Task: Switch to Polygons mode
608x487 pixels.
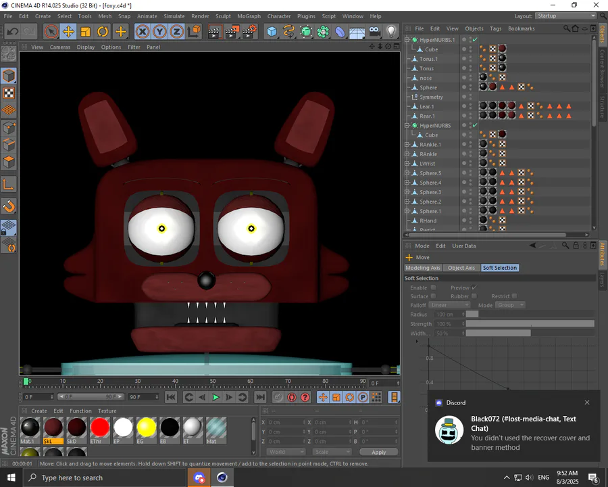Action: pyautogui.click(x=9, y=161)
